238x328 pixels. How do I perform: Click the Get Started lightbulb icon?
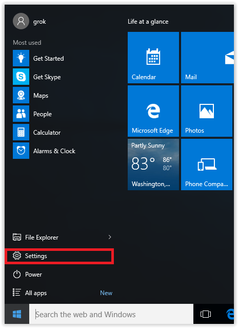(x=21, y=58)
